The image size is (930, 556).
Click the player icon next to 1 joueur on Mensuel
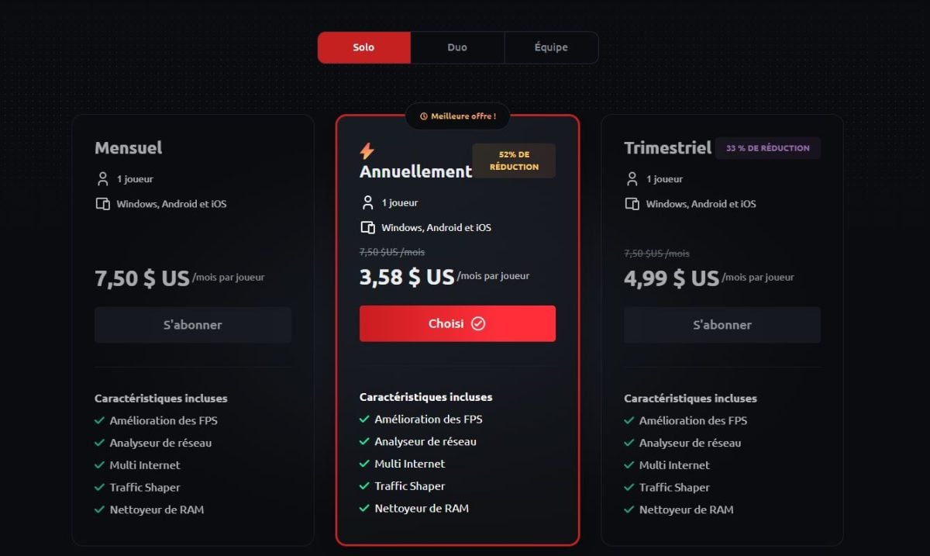(103, 178)
